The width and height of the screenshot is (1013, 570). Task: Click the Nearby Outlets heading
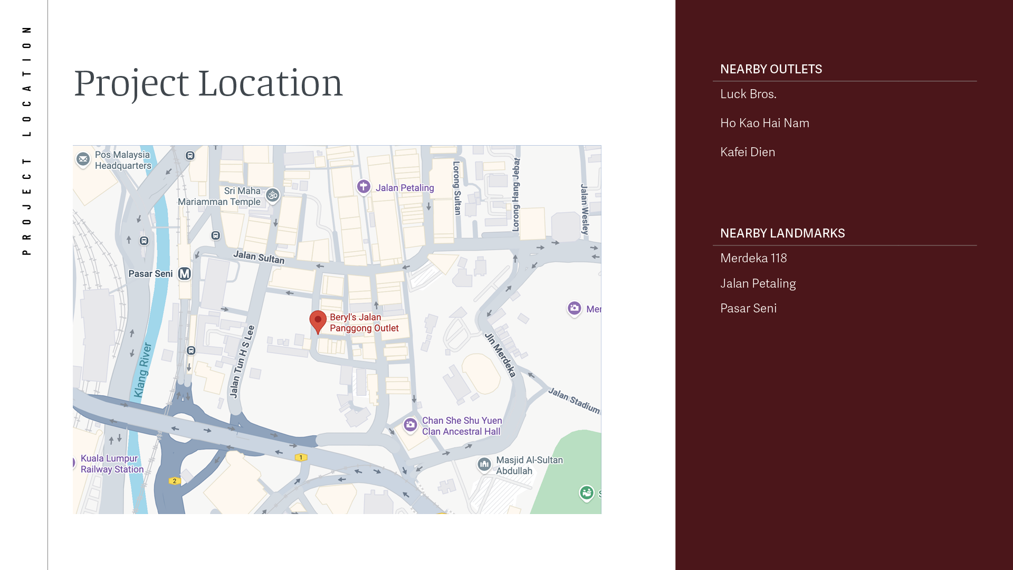771,69
